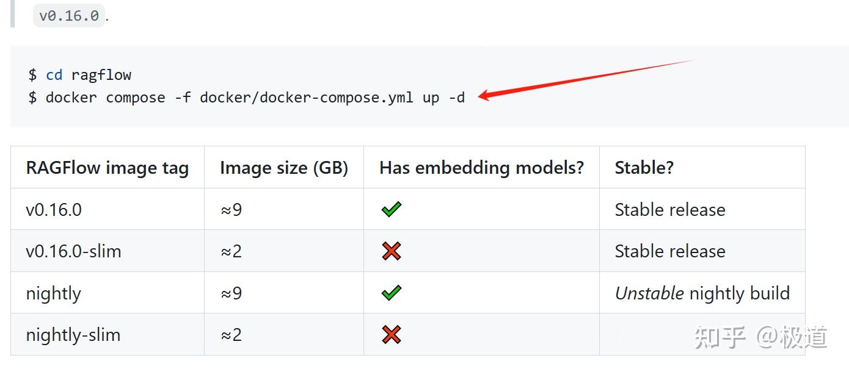
Task: Select the nightly-slim image tag cell
Action: click(73, 335)
